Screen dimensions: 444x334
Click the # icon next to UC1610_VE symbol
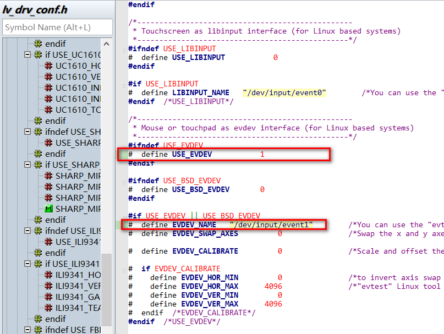coord(48,76)
